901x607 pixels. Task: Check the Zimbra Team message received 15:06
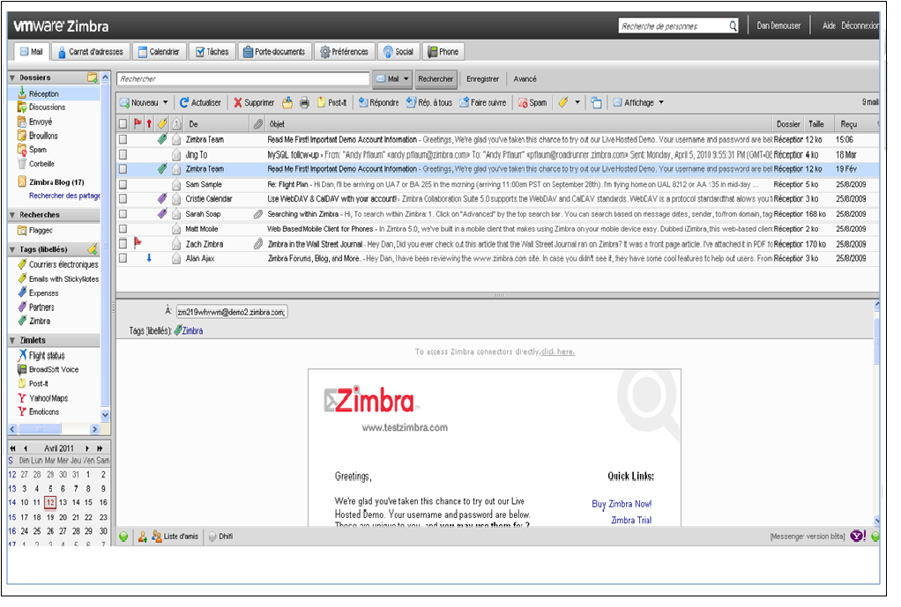pos(123,139)
